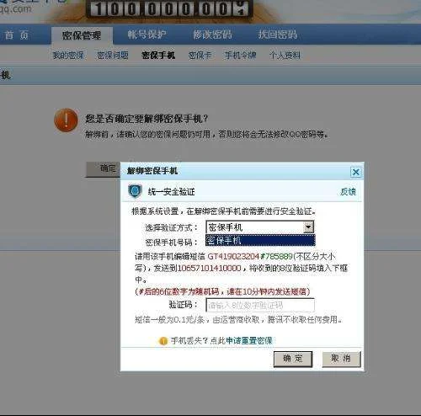This screenshot has width=421, height=416.
Task: Click the 统一安全验证 heading text
Action: [171, 192]
